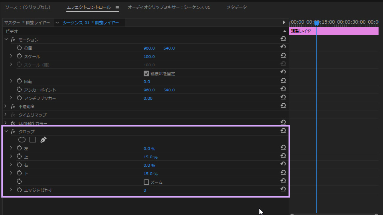Screen dimensions: 383x215
Task: Create an ellipse mask for クロップ
Action: tap(22, 140)
